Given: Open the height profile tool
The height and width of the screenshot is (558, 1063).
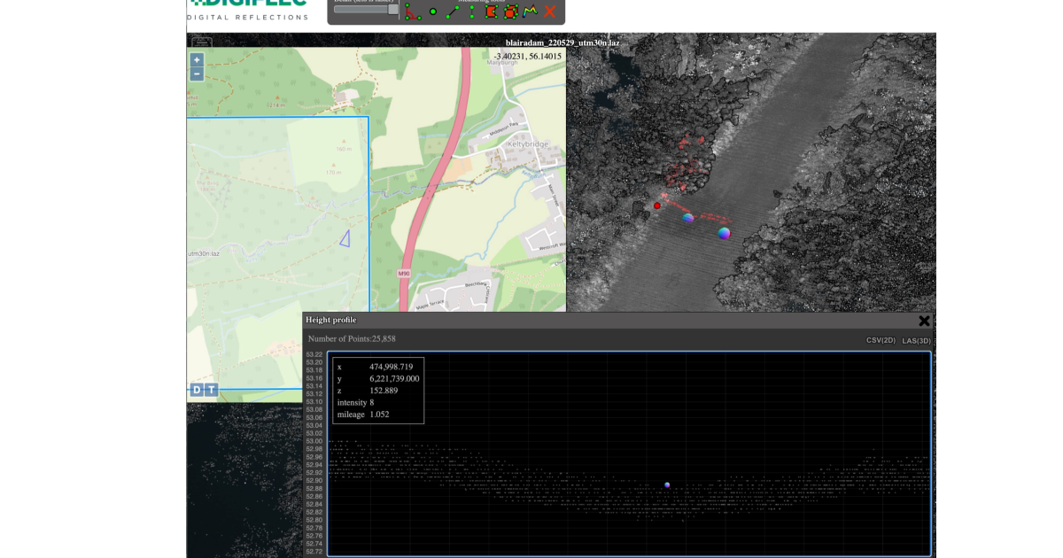Looking at the screenshot, I should pos(531,11).
